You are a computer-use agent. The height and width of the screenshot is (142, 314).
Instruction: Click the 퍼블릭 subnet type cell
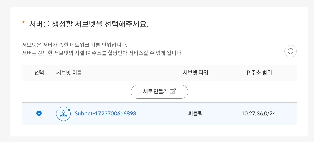195,113
